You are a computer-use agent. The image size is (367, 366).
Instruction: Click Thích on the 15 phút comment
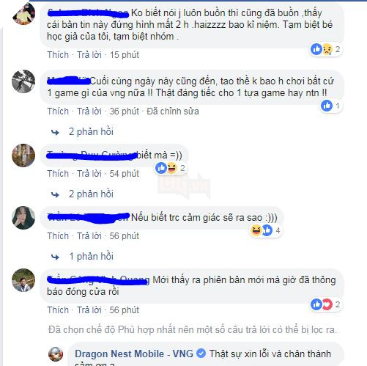point(58,55)
